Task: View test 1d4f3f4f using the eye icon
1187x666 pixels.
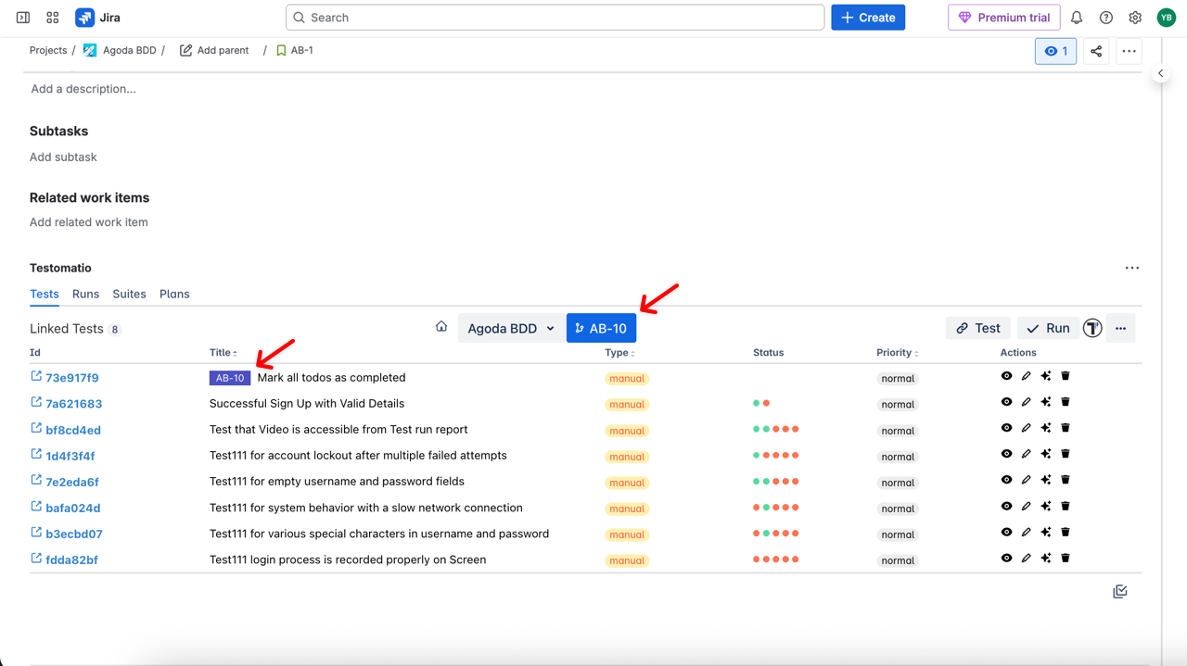Action: click(1006, 454)
